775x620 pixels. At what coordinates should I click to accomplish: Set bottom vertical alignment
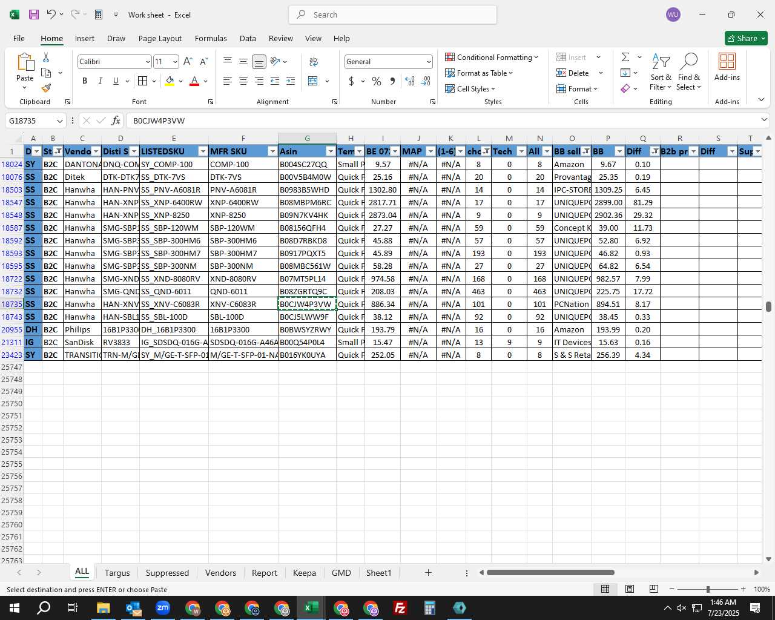[259, 62]
